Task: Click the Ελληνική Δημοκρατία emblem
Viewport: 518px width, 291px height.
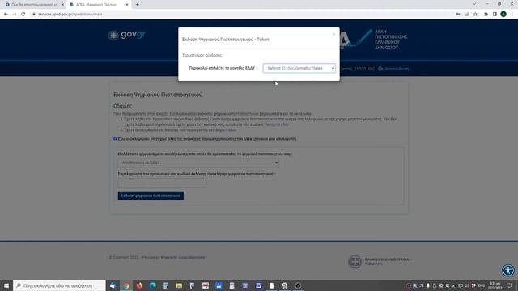Action: (355, 261)
